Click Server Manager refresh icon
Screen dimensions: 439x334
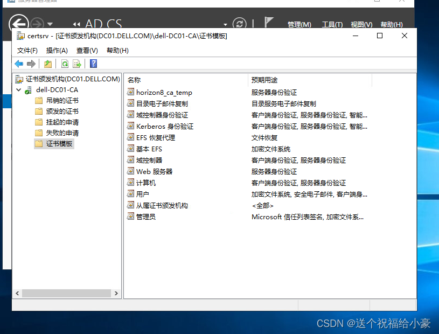point(239,24)
